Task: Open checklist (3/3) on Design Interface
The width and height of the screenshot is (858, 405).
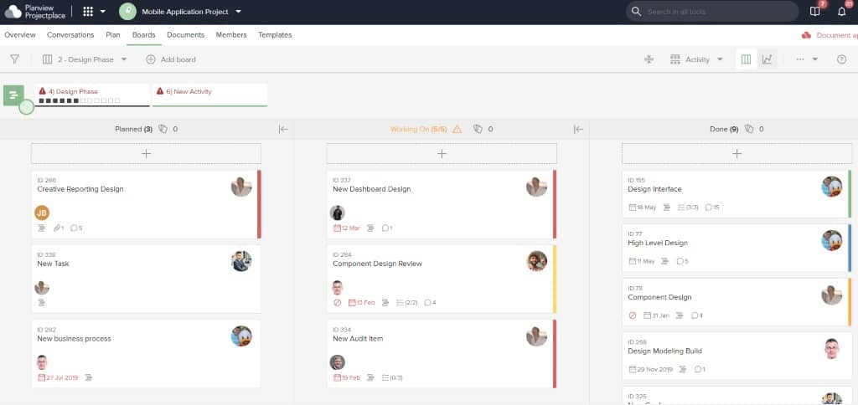Action: point(688,208)
